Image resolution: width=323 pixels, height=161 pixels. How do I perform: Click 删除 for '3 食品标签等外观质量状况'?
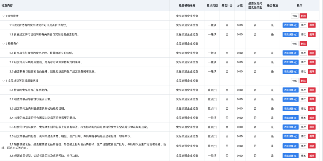click(303, 81)
